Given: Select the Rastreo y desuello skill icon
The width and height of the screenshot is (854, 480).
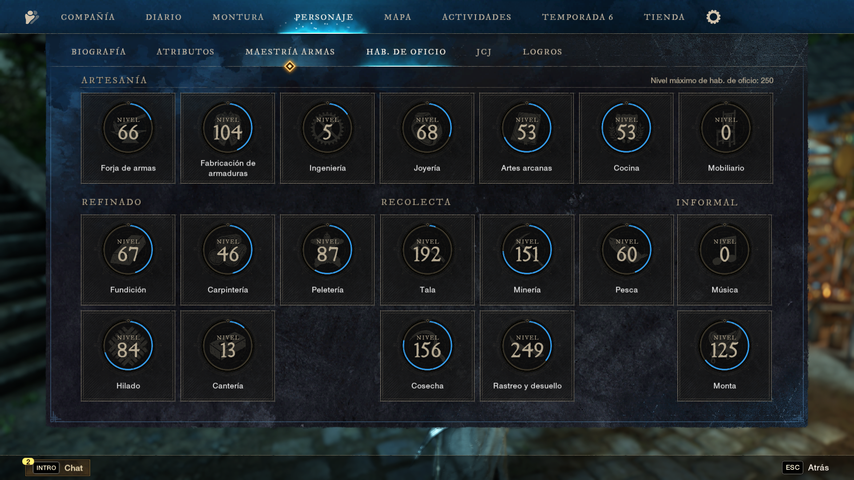Looking at the screenshot, I should point(527,346).
